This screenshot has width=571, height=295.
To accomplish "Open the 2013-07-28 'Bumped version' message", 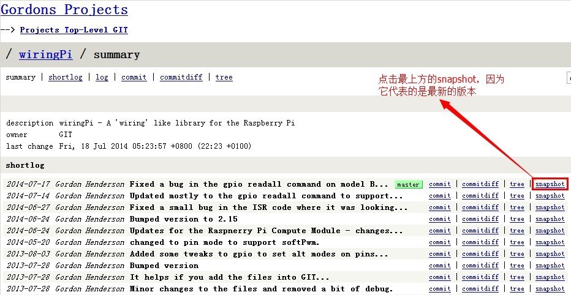I will click(x=164, y=266).
